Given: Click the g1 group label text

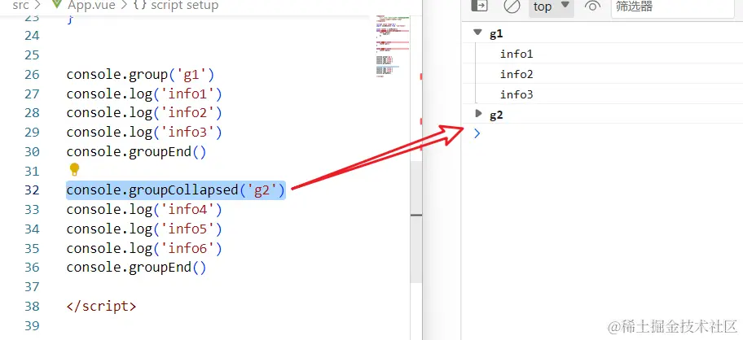Looking at the screenshot, I should click(x=496, y=33).
